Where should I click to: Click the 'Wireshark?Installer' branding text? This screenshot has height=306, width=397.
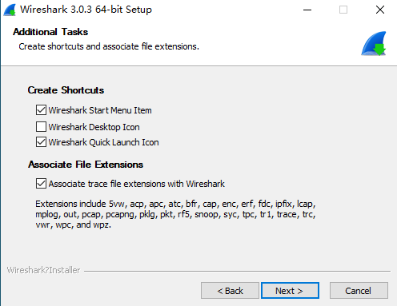43,270
